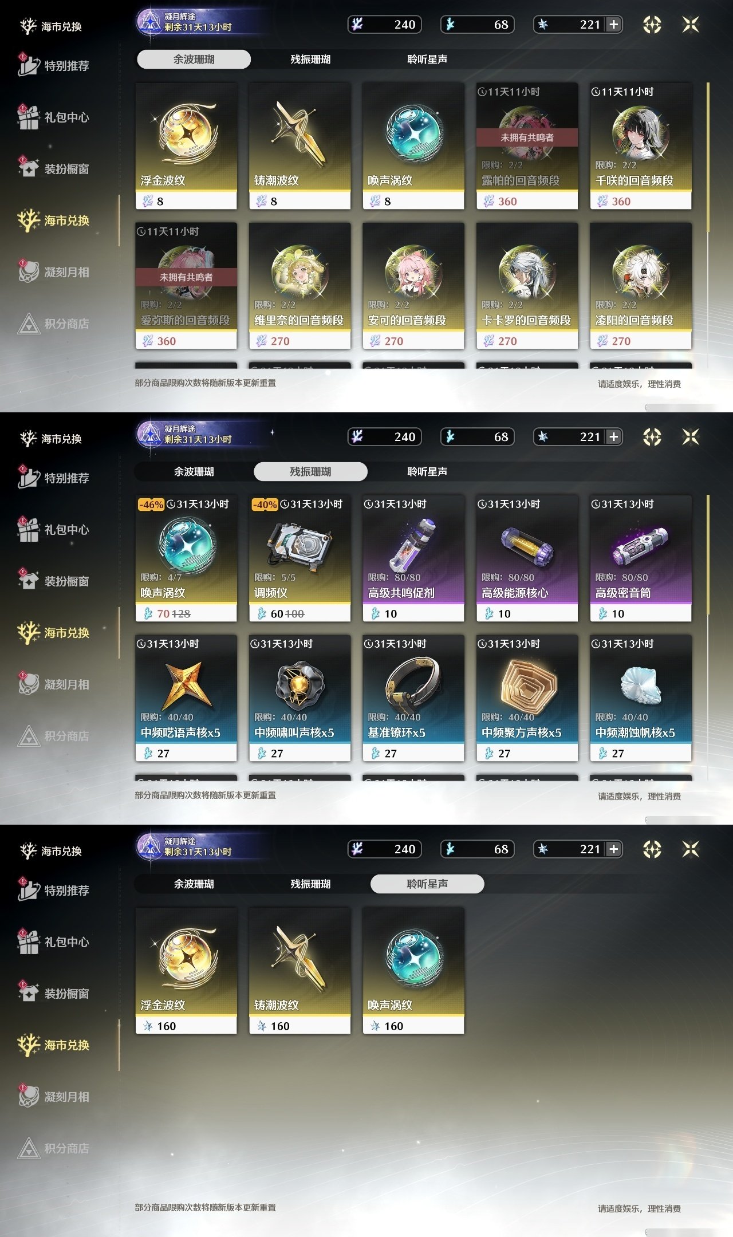Screen dimensions: 733x1237
Task: Choose the 高级能源核心 capsule item
Action: (x=527, y=558)
